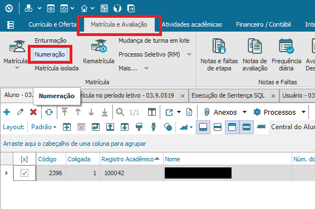Toggle the top panel view button

click(232, 127)
